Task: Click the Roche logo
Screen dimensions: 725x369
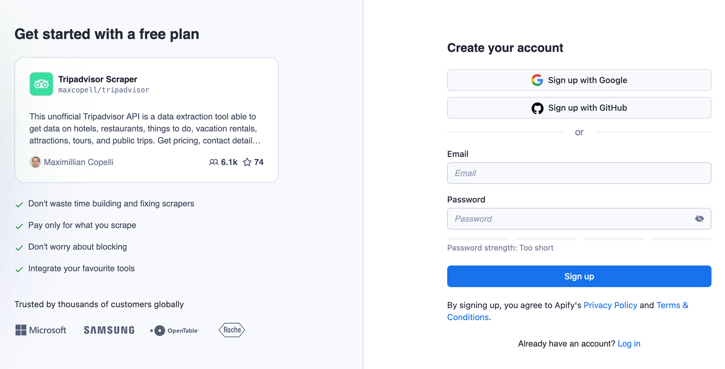Action: (x=232, y=330)
